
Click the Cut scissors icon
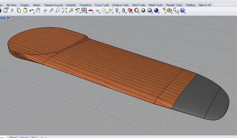12,10
